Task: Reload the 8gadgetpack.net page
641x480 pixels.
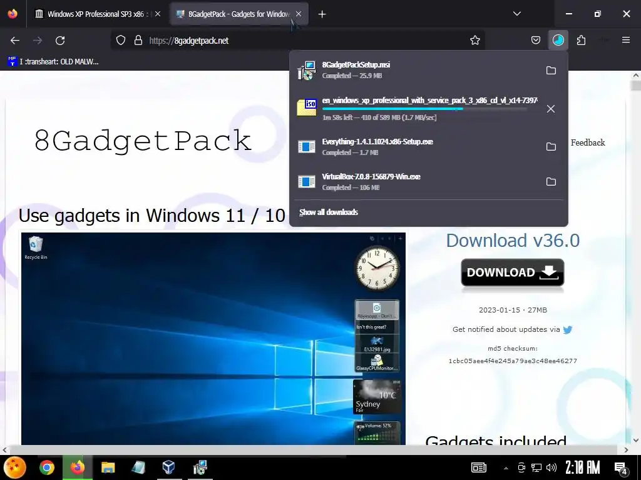Action: pos(60,41)
